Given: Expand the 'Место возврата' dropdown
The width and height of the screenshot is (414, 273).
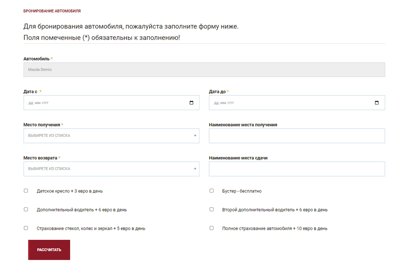Looking at the screenshot, I should (x=111, y=169).
